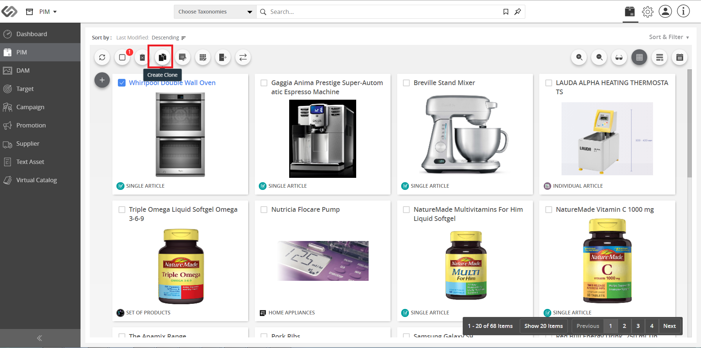The image size is (701, 348).
Task: Open the PIM module dropdown in header
Action: click(48, 12)
